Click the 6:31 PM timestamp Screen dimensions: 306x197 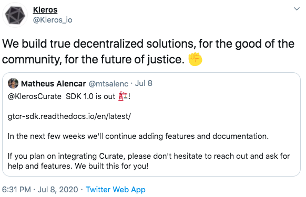16,190
